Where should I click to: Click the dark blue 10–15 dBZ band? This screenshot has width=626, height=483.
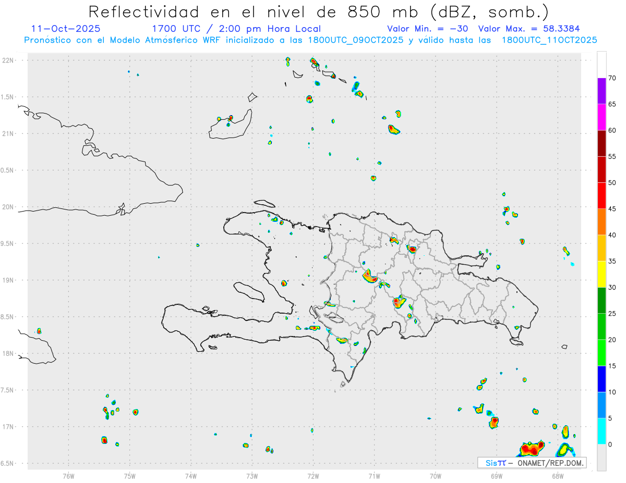pos(601,379)
